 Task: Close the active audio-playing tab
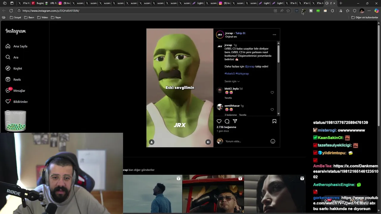pyautogui.click(x=334, y=3)
